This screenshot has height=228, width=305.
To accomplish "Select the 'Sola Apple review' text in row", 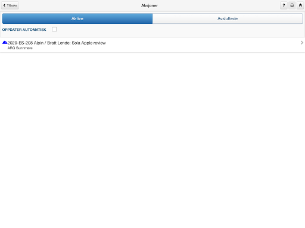I will click(x=89, y=43).
